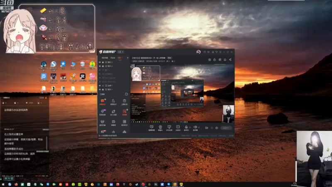Select the No Man's Sky source row
332x187 pixels.
(x=114, y=81)
